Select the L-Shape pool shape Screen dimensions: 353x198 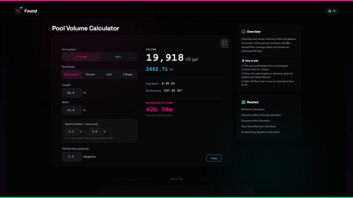tap(127, 75)
